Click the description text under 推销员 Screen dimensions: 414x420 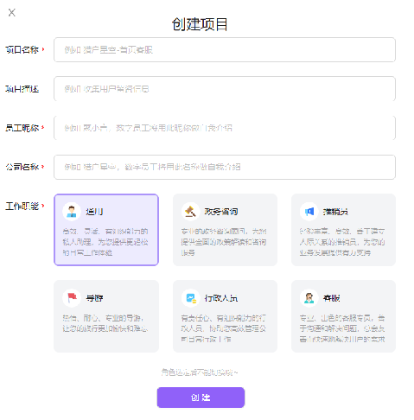tap(342, 242)
